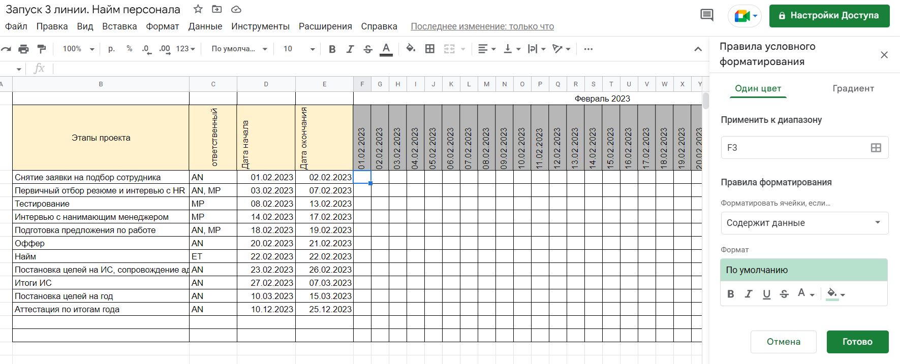Screen dimensions: 900x364
Task: Open the Формат menu
Action: (x=163, y=26)
